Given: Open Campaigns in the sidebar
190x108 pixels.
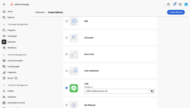Looking at the screenshot, I should coord(12,36).
